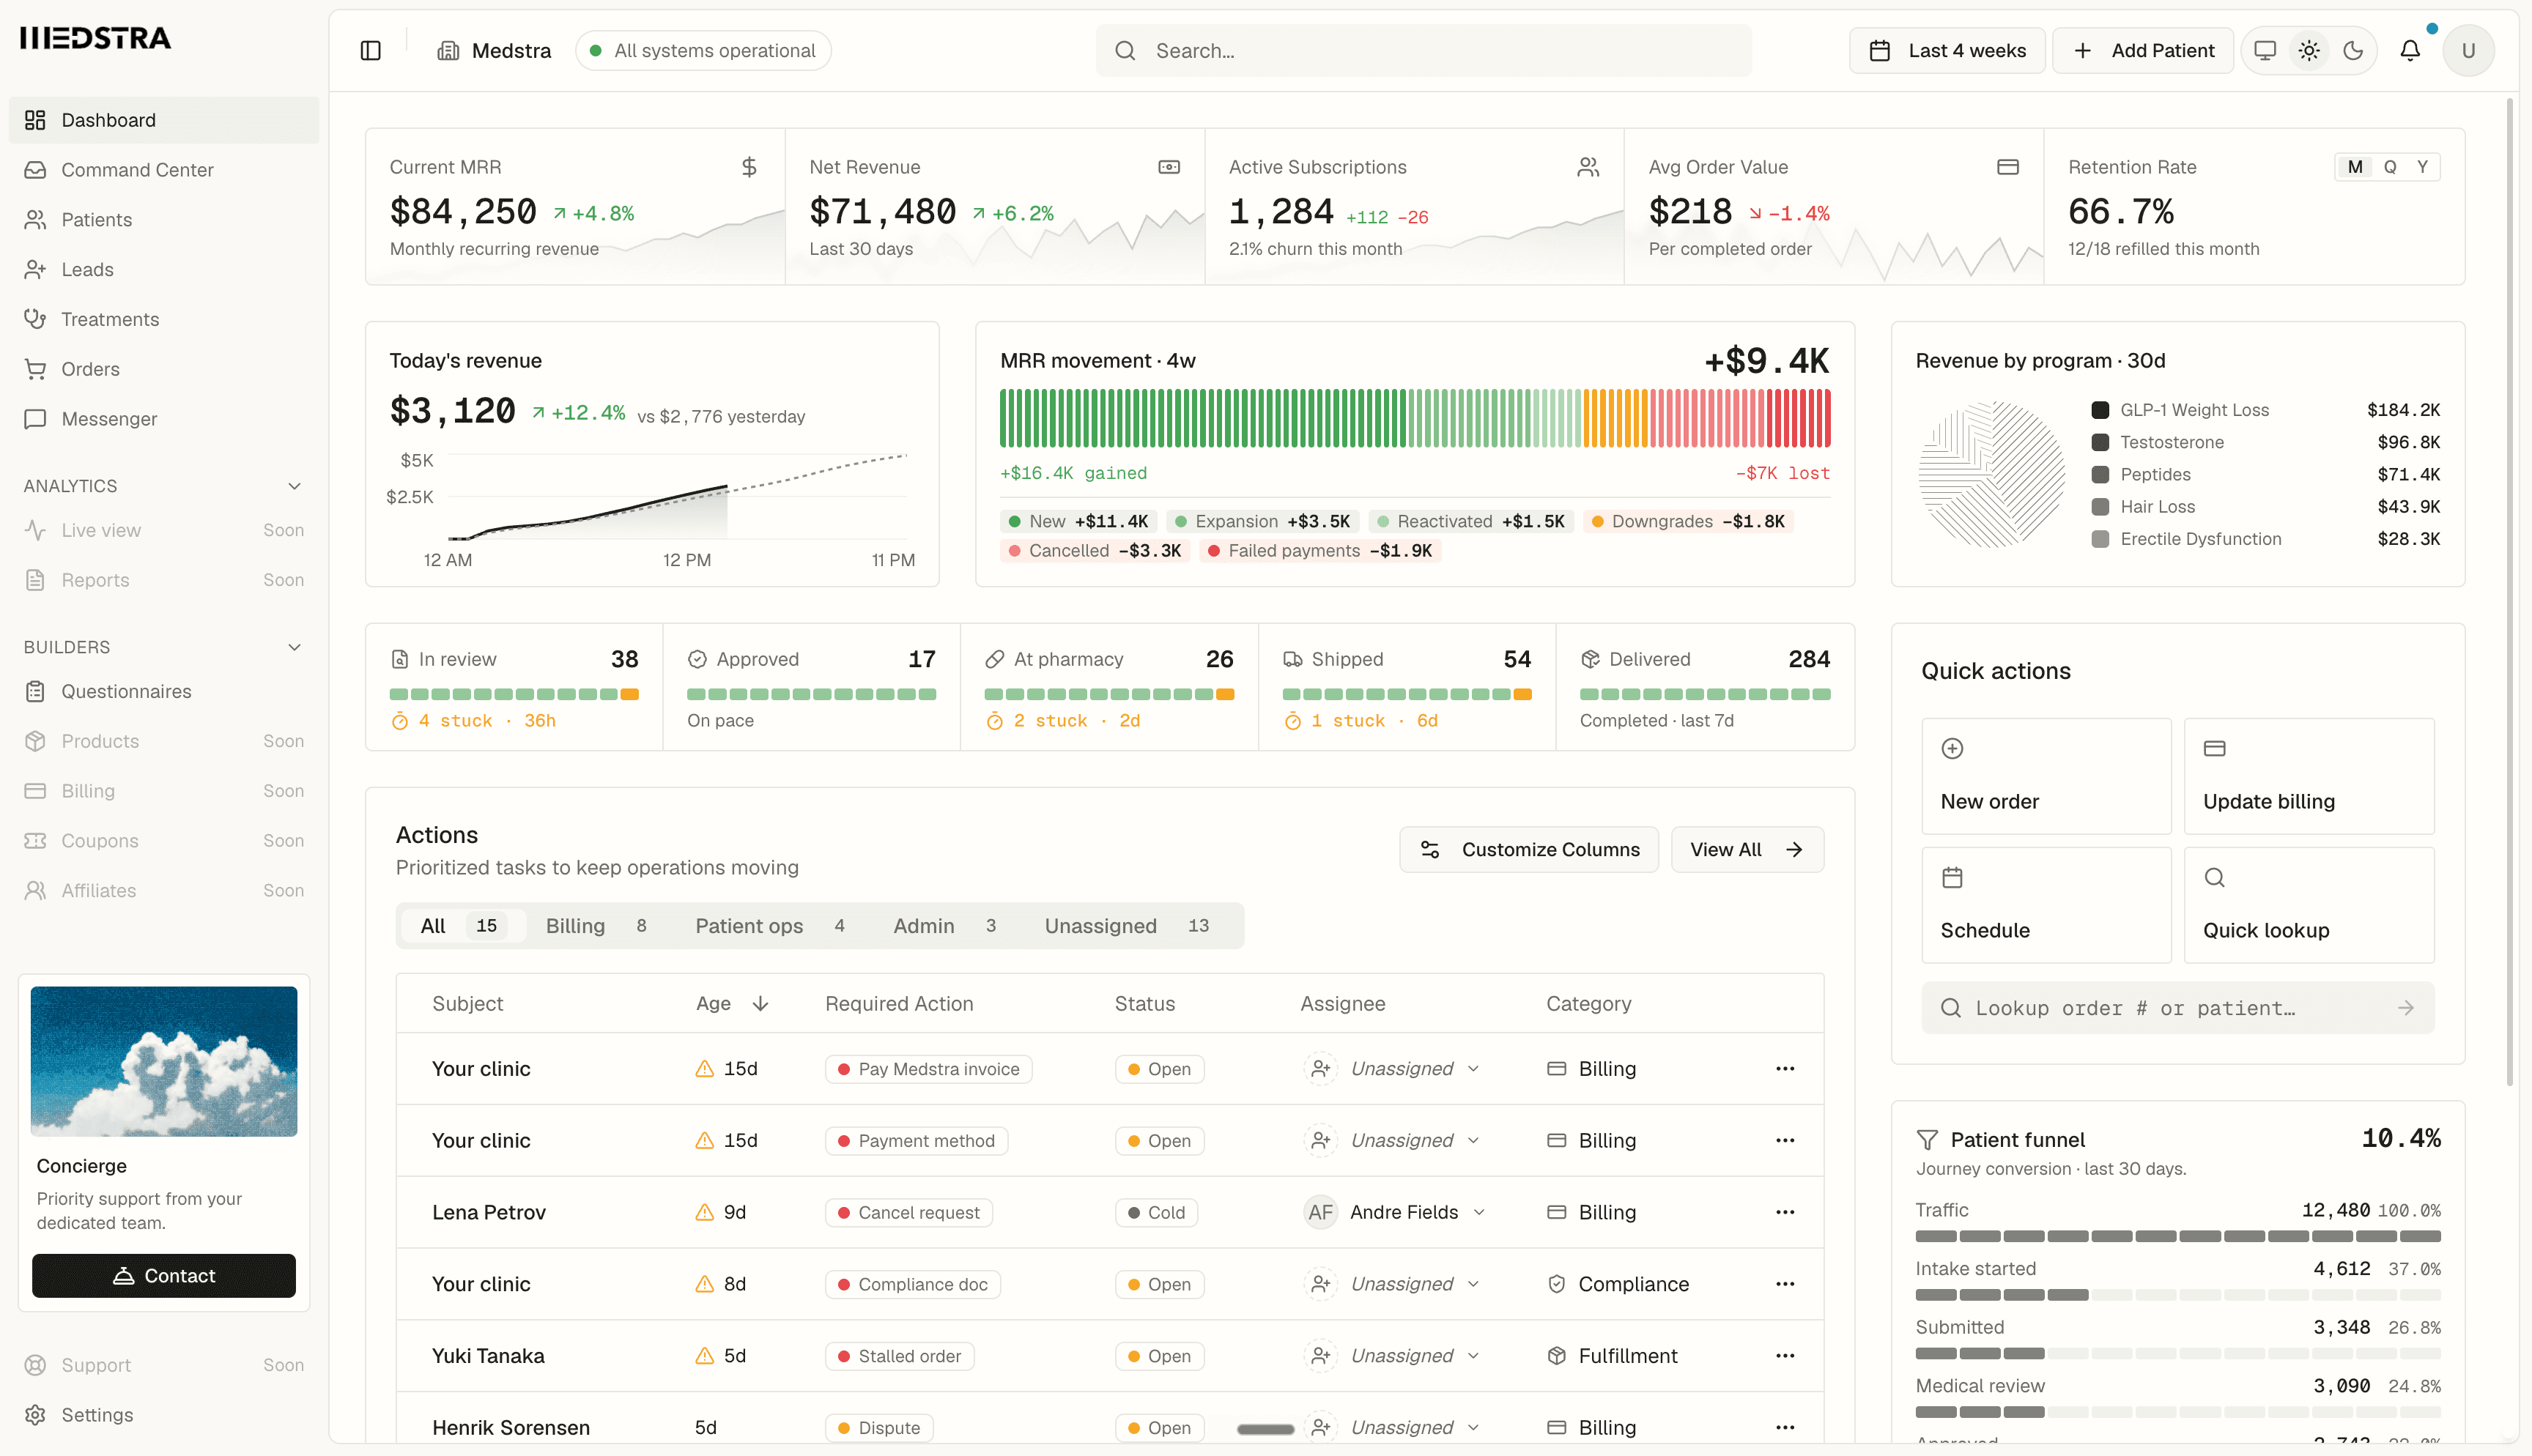Open Command Center in sidebar
2532x1456 pixels.
164,170
